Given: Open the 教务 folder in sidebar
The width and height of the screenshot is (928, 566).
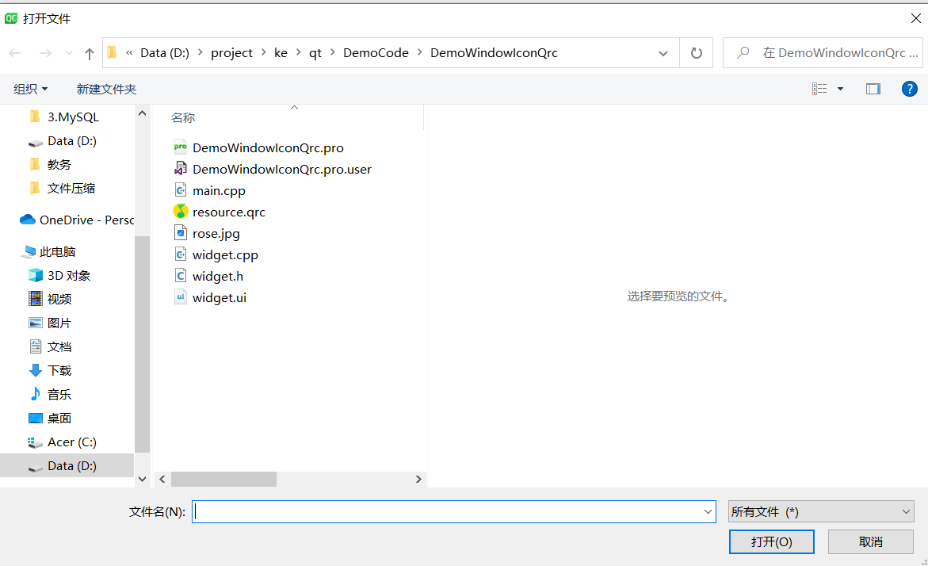Looking at the screenshot, I should pyautogui.click(x=59, y=165).
